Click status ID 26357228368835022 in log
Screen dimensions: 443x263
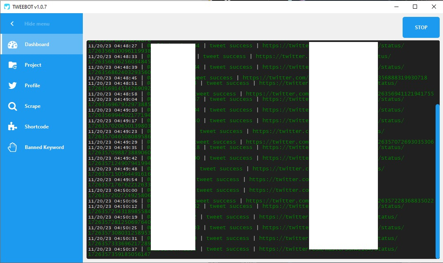pyautogui.click(x=406, y=200)
